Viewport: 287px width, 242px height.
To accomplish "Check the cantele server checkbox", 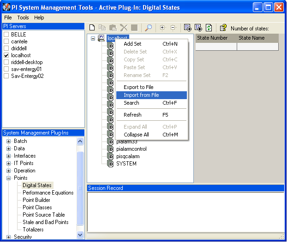I will tap(6, 41).
